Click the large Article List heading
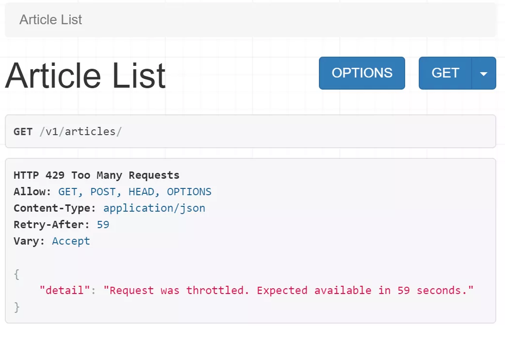 (x=85, y=76)
